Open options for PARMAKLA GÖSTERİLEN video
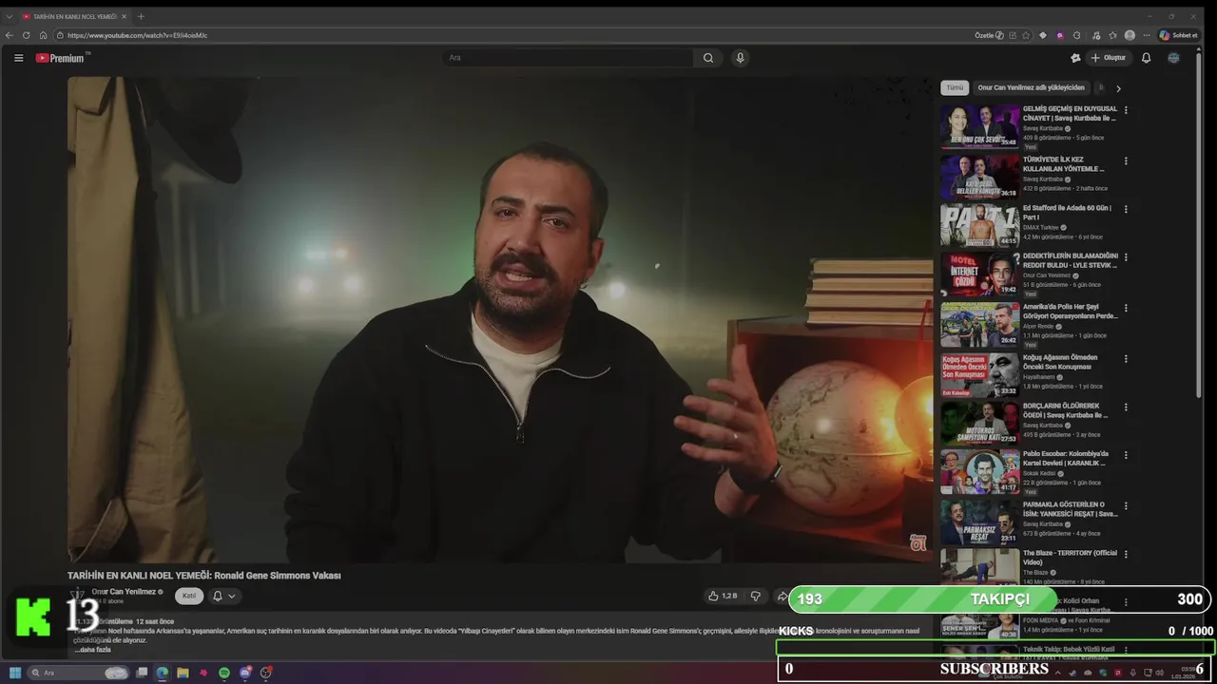The image size is (1217, 684). coord(1126,505)
